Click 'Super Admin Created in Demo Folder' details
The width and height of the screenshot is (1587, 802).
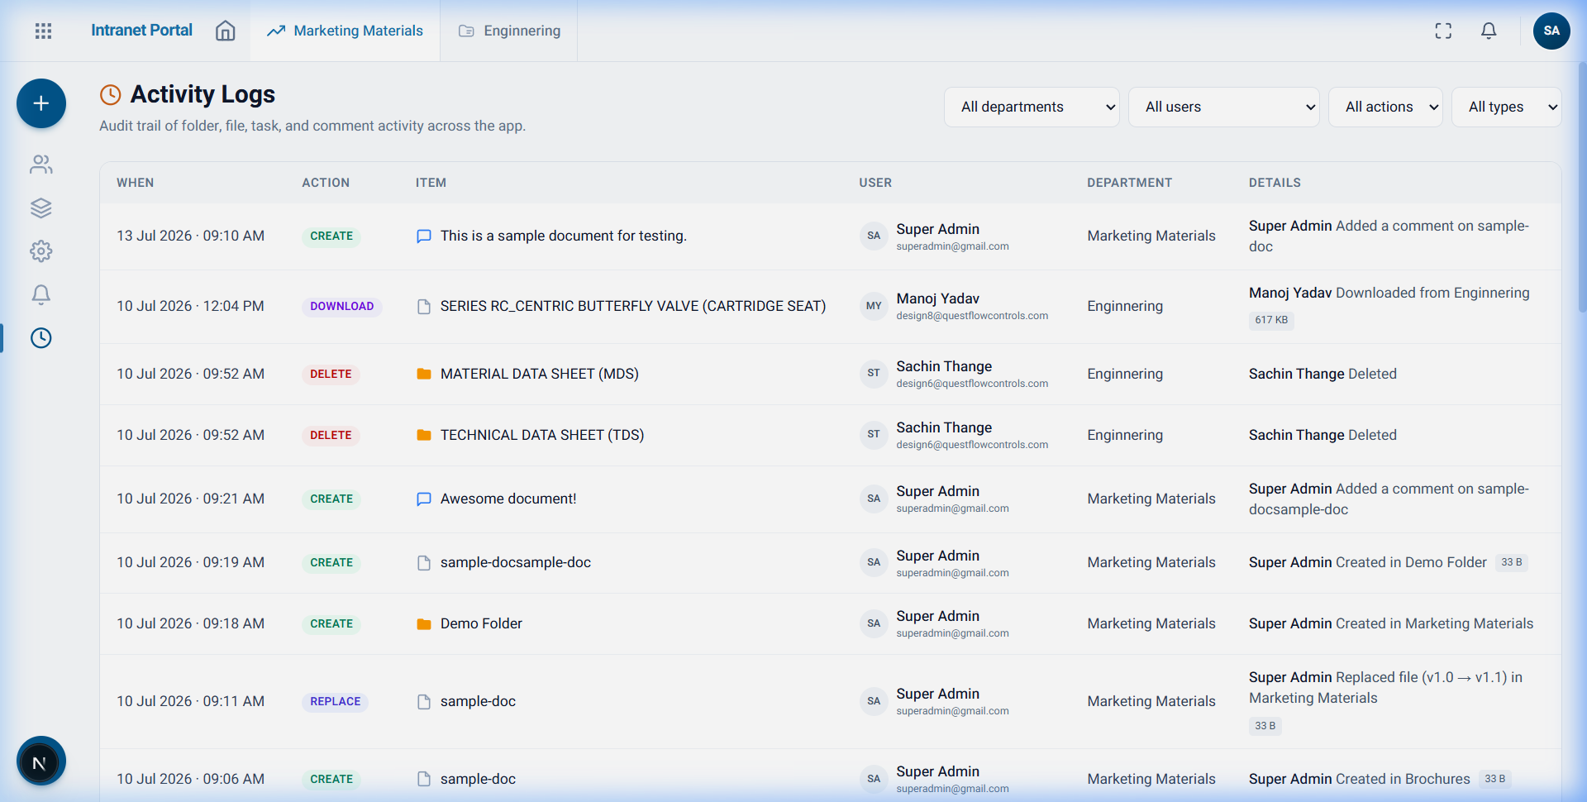coord(1368,562)
